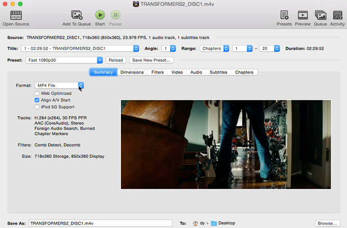This screenshot has width=347, height=228.
Task: Click the Save As filename field
Action: coord(100,223)
